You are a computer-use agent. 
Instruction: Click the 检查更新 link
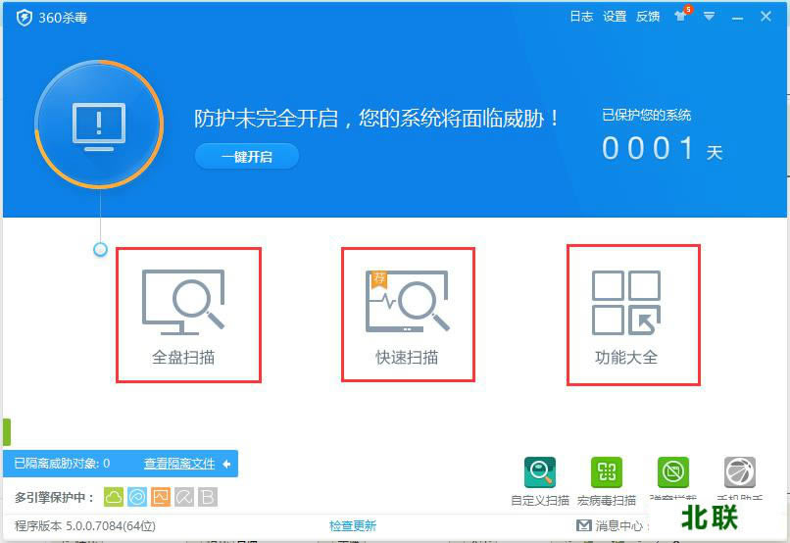(x=353, y=526)
